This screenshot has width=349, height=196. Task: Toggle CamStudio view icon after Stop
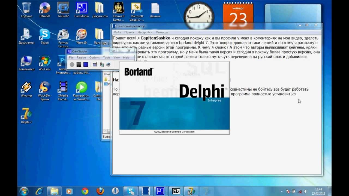click(95, 65)
